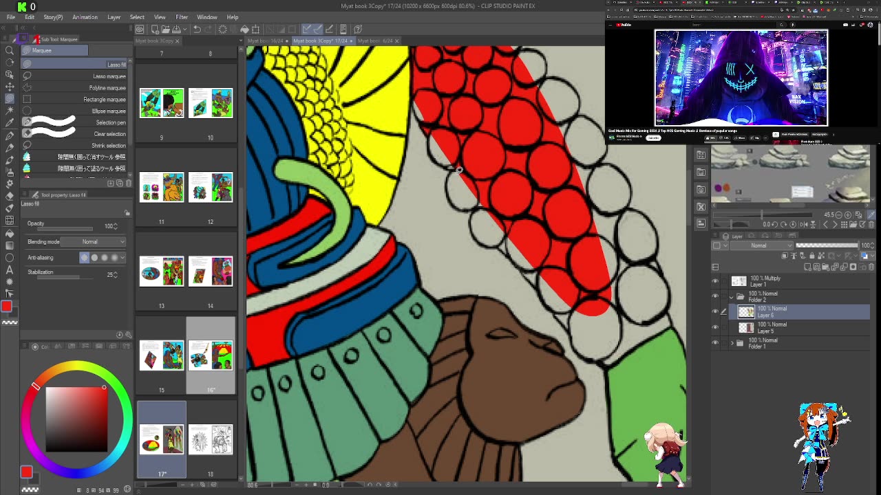Open layer blending mode Normal dropdown
Screen dimensions: 881x495
[762, 245]
